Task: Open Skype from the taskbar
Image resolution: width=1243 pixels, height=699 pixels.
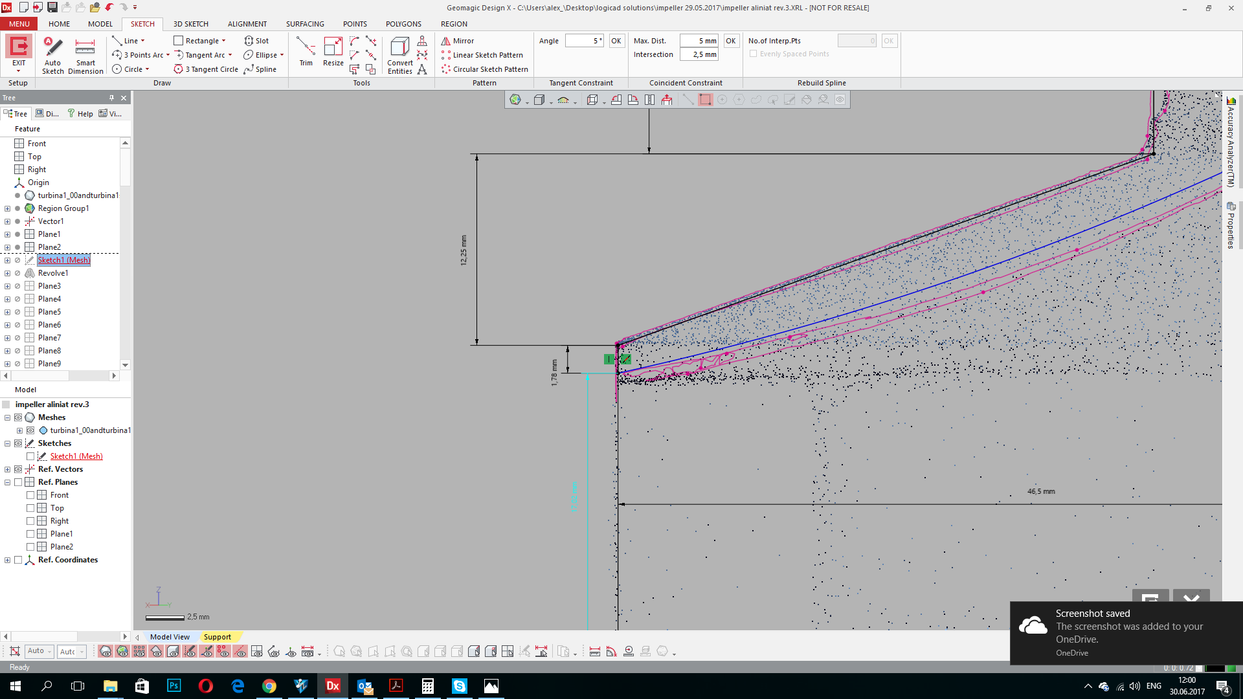Action: [x=460, y=686]
